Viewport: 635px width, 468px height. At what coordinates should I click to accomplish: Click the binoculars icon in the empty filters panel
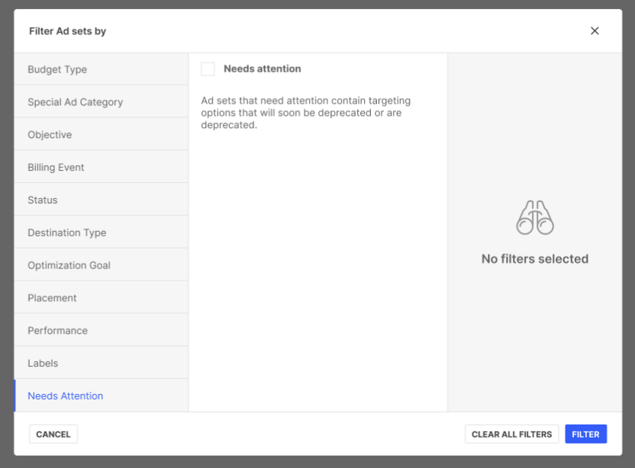[534, 218]
